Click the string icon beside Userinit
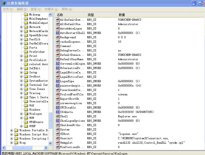This screenshot has height=155, width=205. click(58, 138)
